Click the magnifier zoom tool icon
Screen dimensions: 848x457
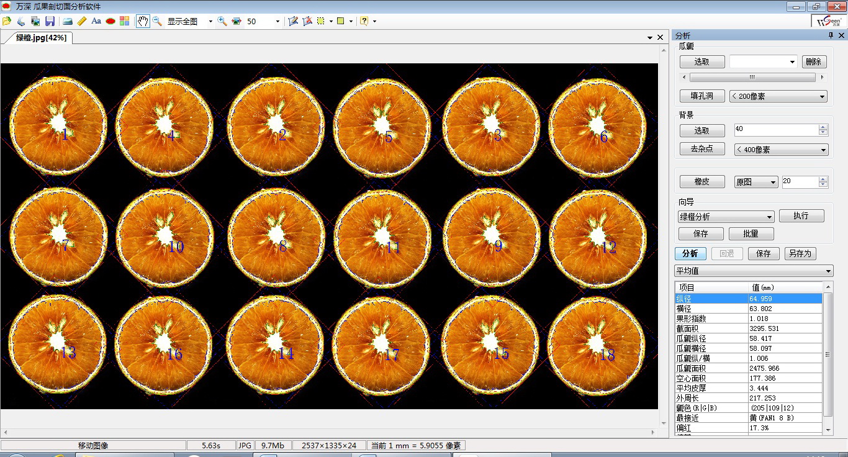(x=157, y=21)
